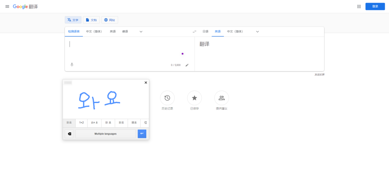This screenshot has height=190, width=389.
Task: Click the blue enter arrow button
Action: click(142, 134)
